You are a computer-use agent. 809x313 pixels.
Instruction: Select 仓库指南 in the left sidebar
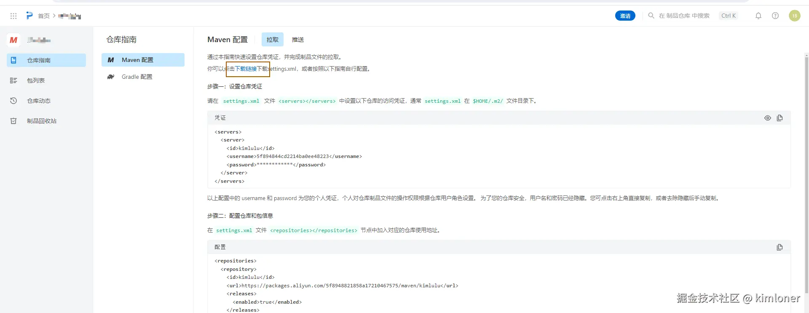46,60
